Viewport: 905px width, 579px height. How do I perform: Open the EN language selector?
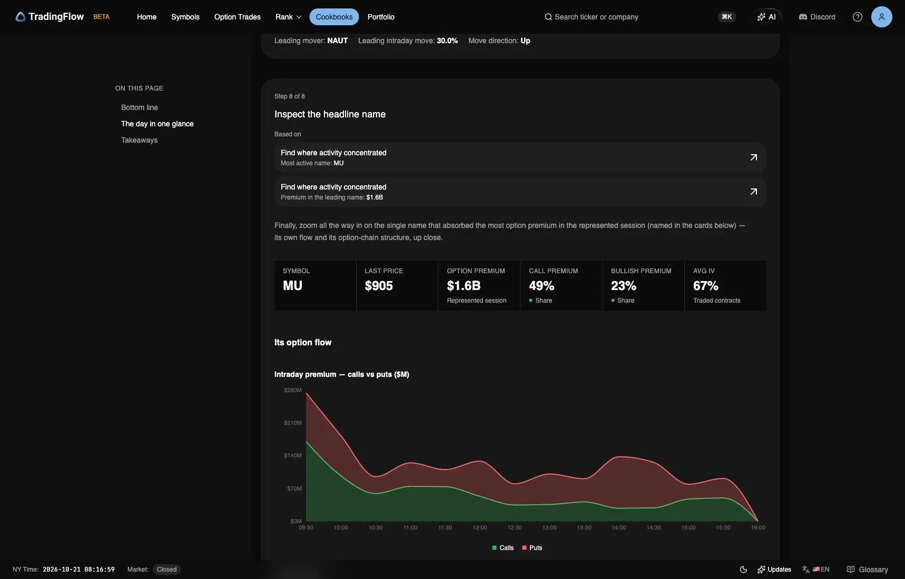point(816,570)
